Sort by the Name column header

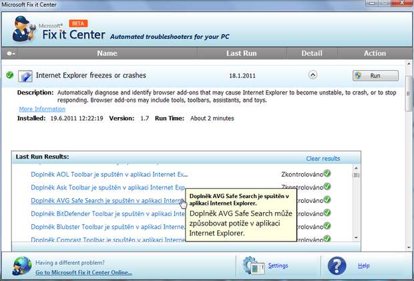coord(108,54)
